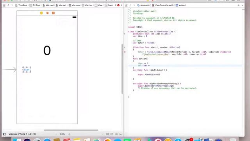Click the 'class ViewController: UIViewController' line
Image resolution: width=250 pixels, height=141 pixels.
(152, 32)
